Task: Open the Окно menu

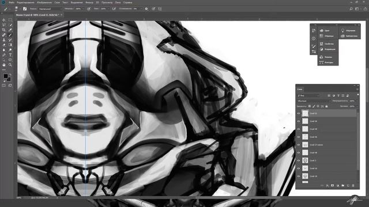Action: click(118, 2)
